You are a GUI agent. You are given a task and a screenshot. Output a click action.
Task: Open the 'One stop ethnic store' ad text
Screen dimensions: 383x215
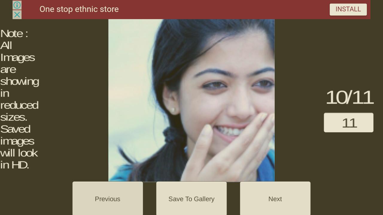(79, 9)
